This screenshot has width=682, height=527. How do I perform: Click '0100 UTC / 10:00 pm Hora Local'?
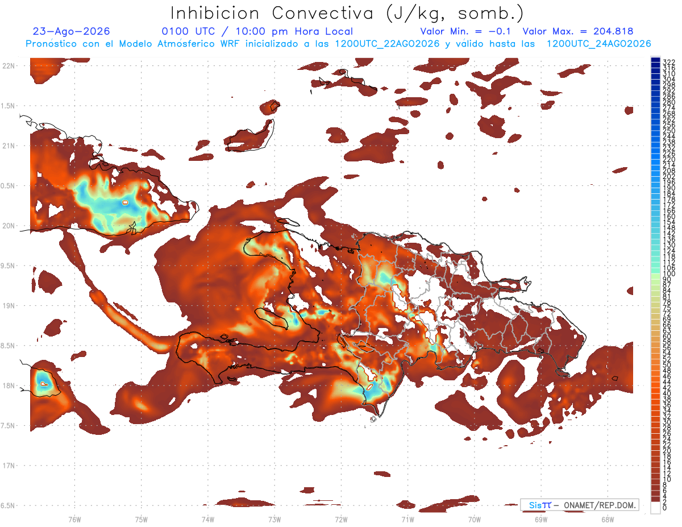tap(257, 31)
